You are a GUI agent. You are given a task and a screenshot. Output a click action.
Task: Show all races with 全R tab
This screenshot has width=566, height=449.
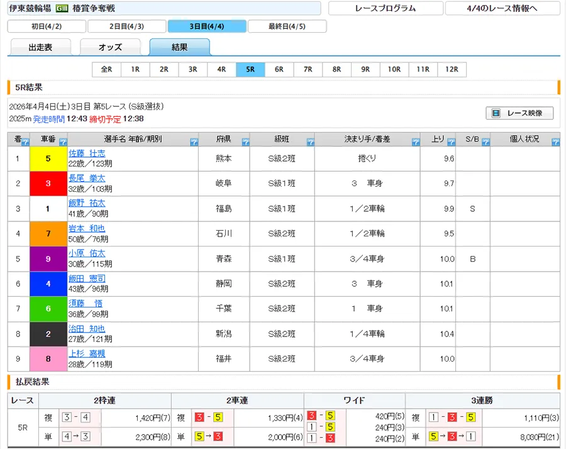(106, 70)
